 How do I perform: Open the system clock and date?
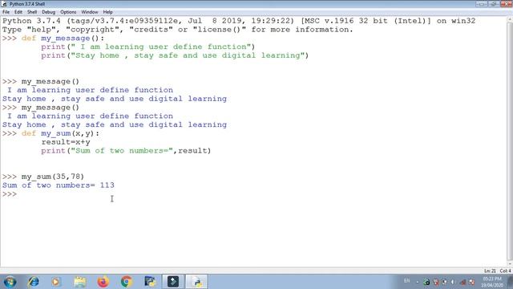[x=492, y=282]
